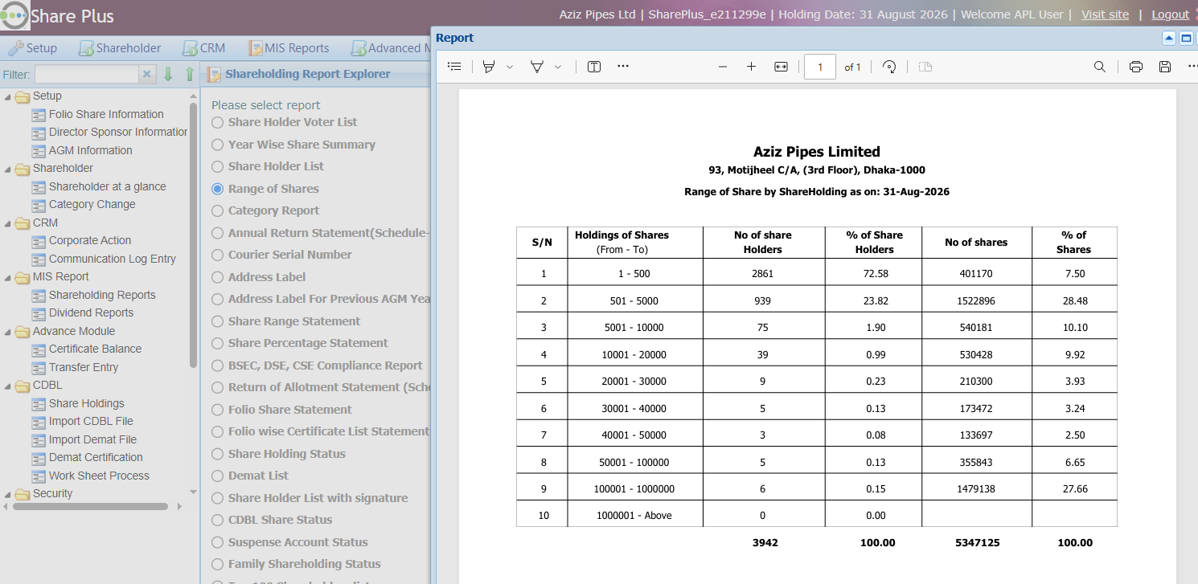Collapse the Advance Module tree folder
This screenshot has width=1198, height=584.
tap(8, 332)
